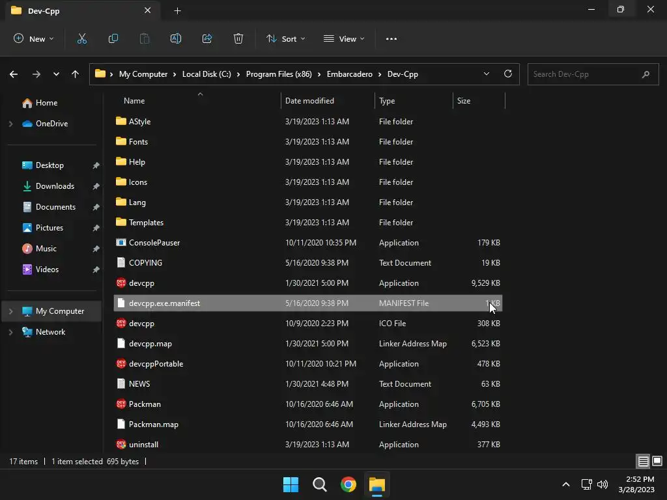Click the Cut scissors icon

[x=81, y=38]
